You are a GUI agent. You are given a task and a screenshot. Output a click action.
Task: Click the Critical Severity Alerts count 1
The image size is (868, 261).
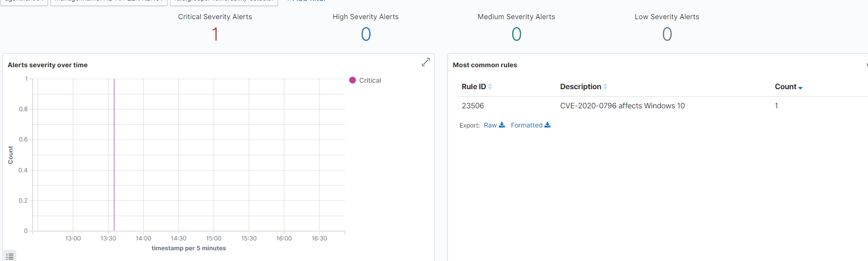click(x=215, y=34)
